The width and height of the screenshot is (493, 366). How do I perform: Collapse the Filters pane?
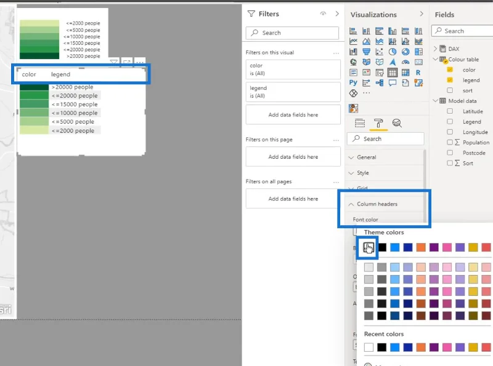tap(337, 14)
